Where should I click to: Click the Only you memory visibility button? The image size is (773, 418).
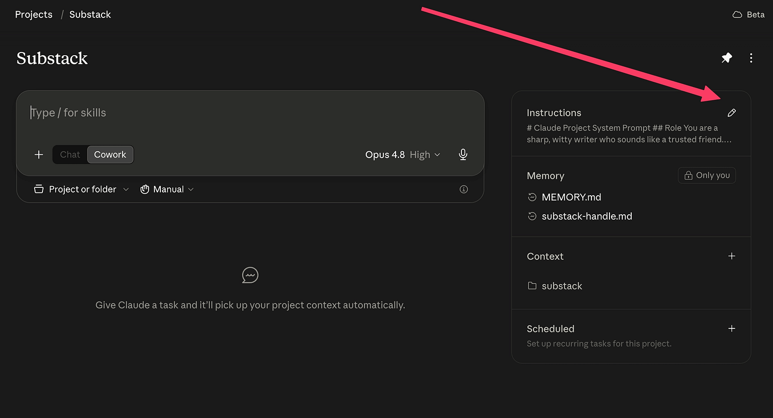tap(707, 176)
